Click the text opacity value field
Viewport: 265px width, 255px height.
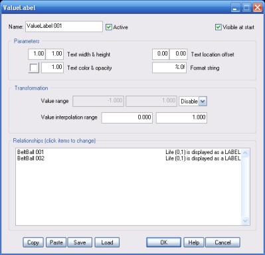point(52,68)
